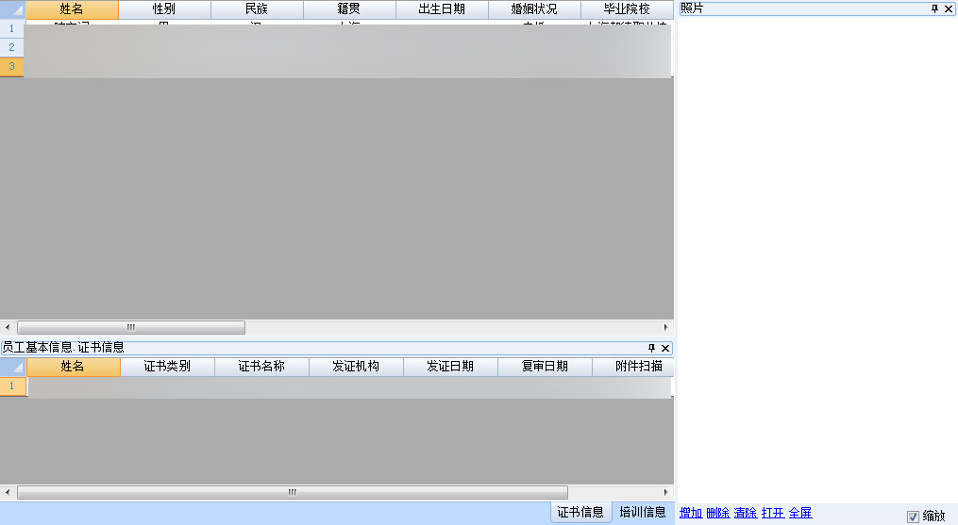Switch to the 证书信息 tab
Viewport: 958px width, 525px height.
tap(580, 513)
